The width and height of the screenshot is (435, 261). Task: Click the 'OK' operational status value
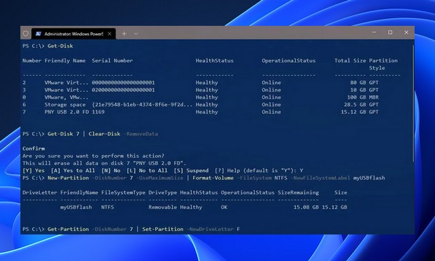coord(224,207)
